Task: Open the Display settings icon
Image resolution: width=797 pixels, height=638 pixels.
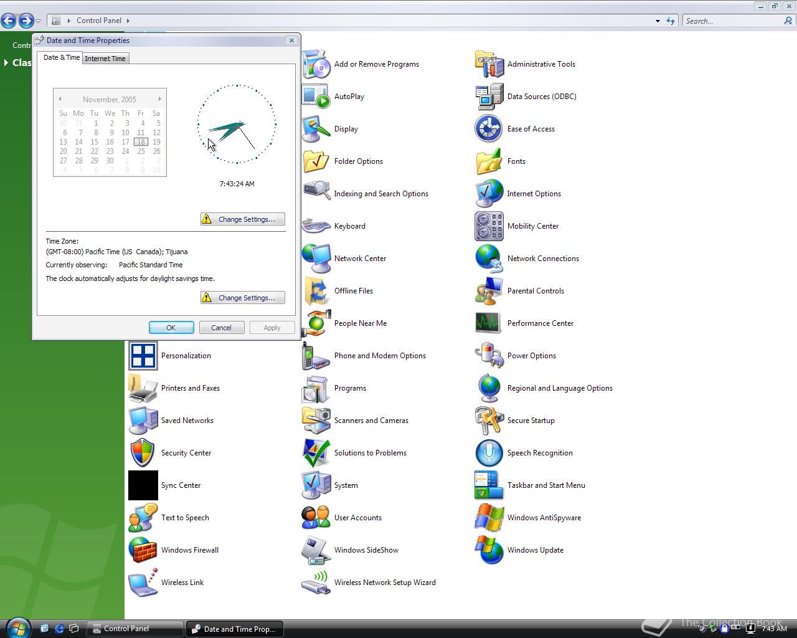Action: point(316,128)
